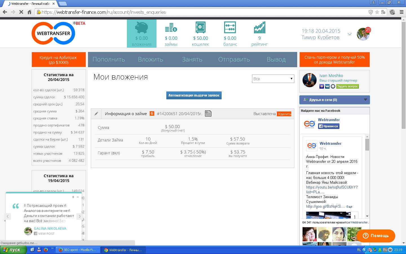
Task: Bookmark this page with the star
Action: point(377,12)
